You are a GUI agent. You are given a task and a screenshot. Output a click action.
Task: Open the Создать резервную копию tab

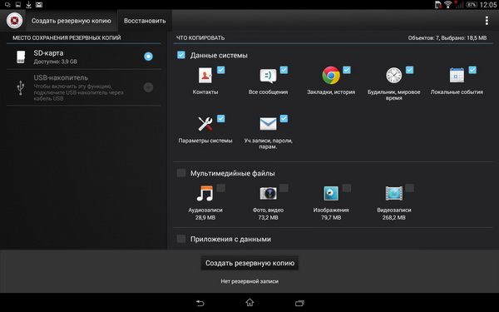coord(72,21)
